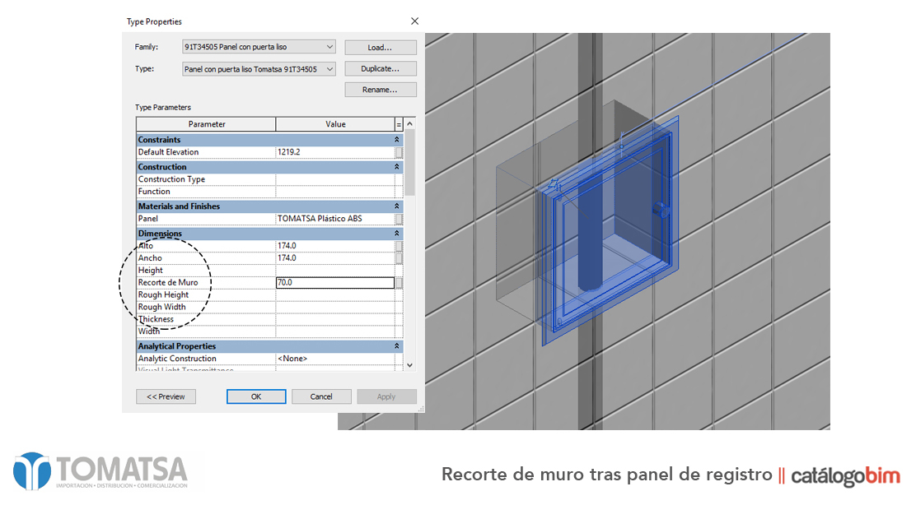Click the << Preview button
The width and height of the screenshot is (916, 505).
click(x=166, y=396)
